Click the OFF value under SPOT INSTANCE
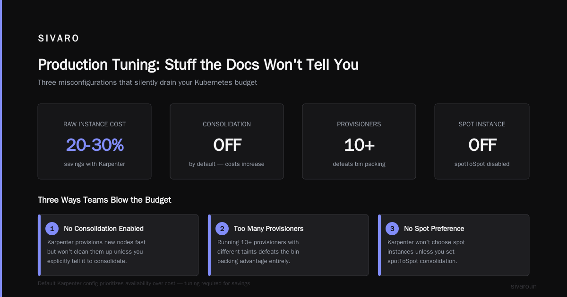Viewport: 567px width, 297px height. pos(482,145)
